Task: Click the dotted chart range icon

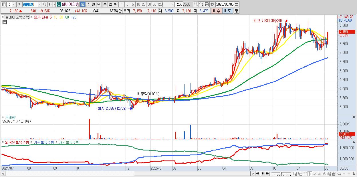Action: coord(305,174)
